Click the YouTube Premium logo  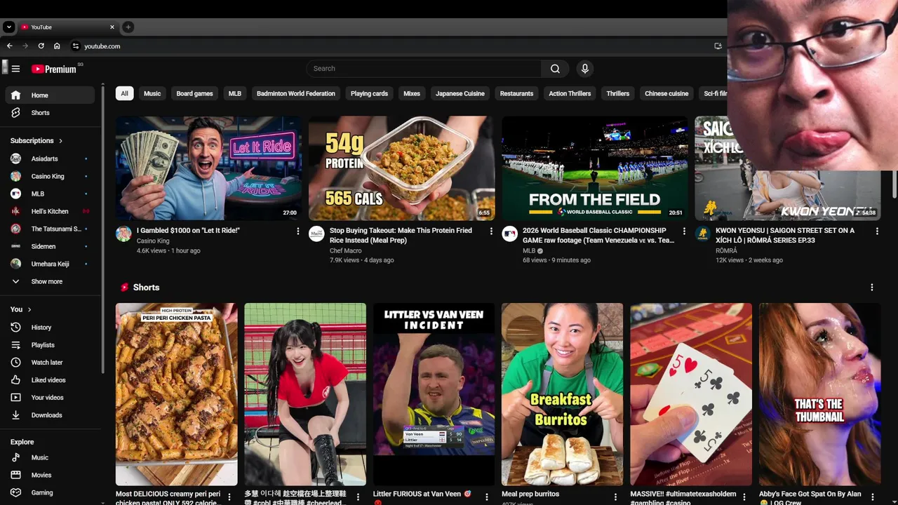coord(55,69)
